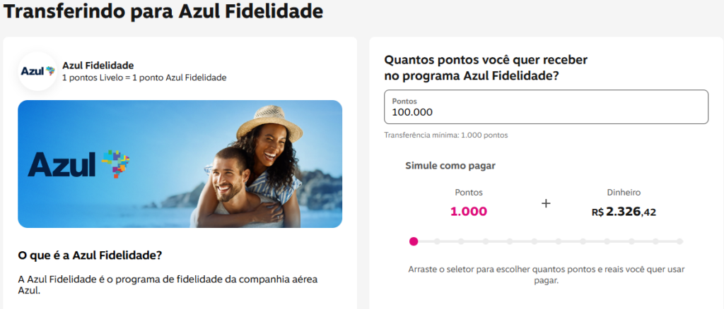Screen dimensions: 724x309
Task: Click the pink 1.000 points value
Action: [x=469, y=211]
